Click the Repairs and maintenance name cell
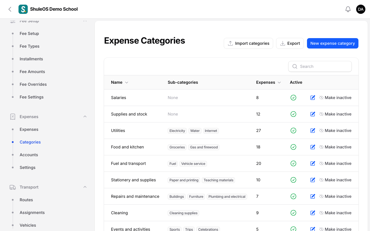 coord(135,196)
